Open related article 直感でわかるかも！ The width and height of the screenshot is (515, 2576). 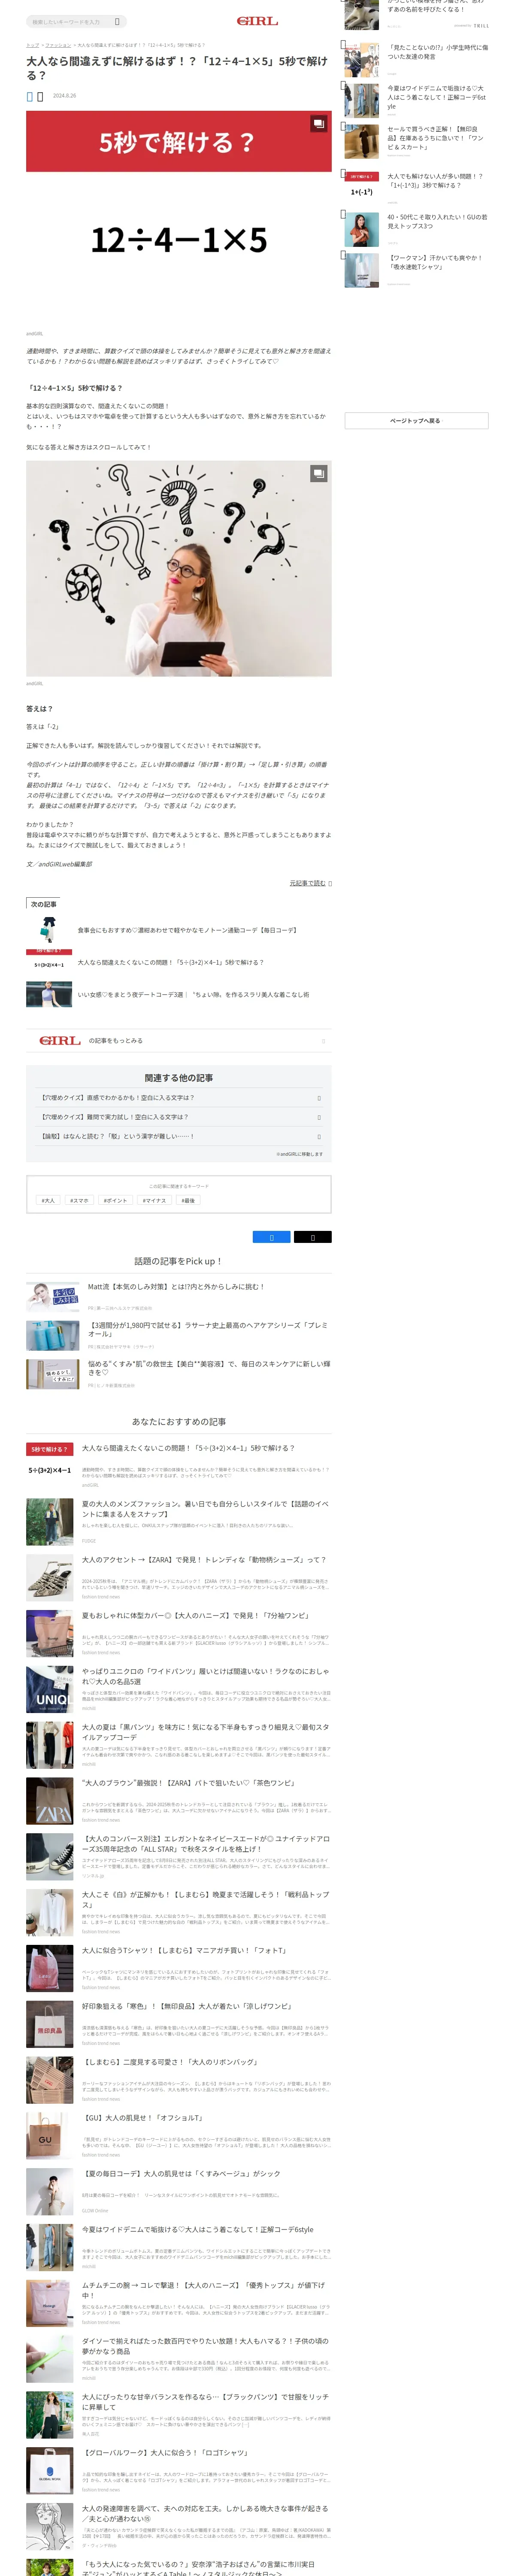click(179, 1098)
